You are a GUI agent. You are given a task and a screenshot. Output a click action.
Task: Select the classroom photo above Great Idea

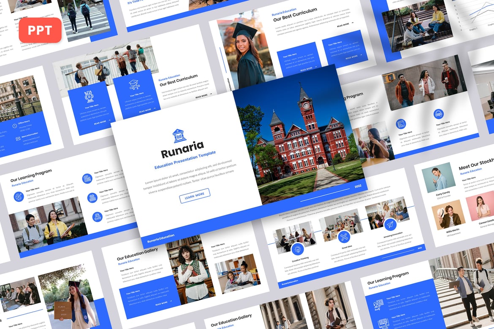click(x=341, y=225)
